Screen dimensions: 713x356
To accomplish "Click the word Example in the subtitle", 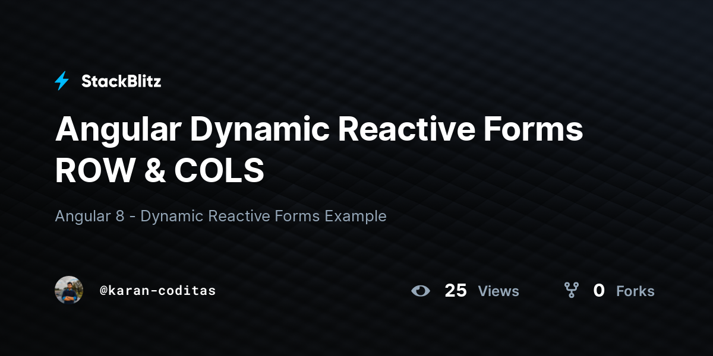I will click(355, 217).
